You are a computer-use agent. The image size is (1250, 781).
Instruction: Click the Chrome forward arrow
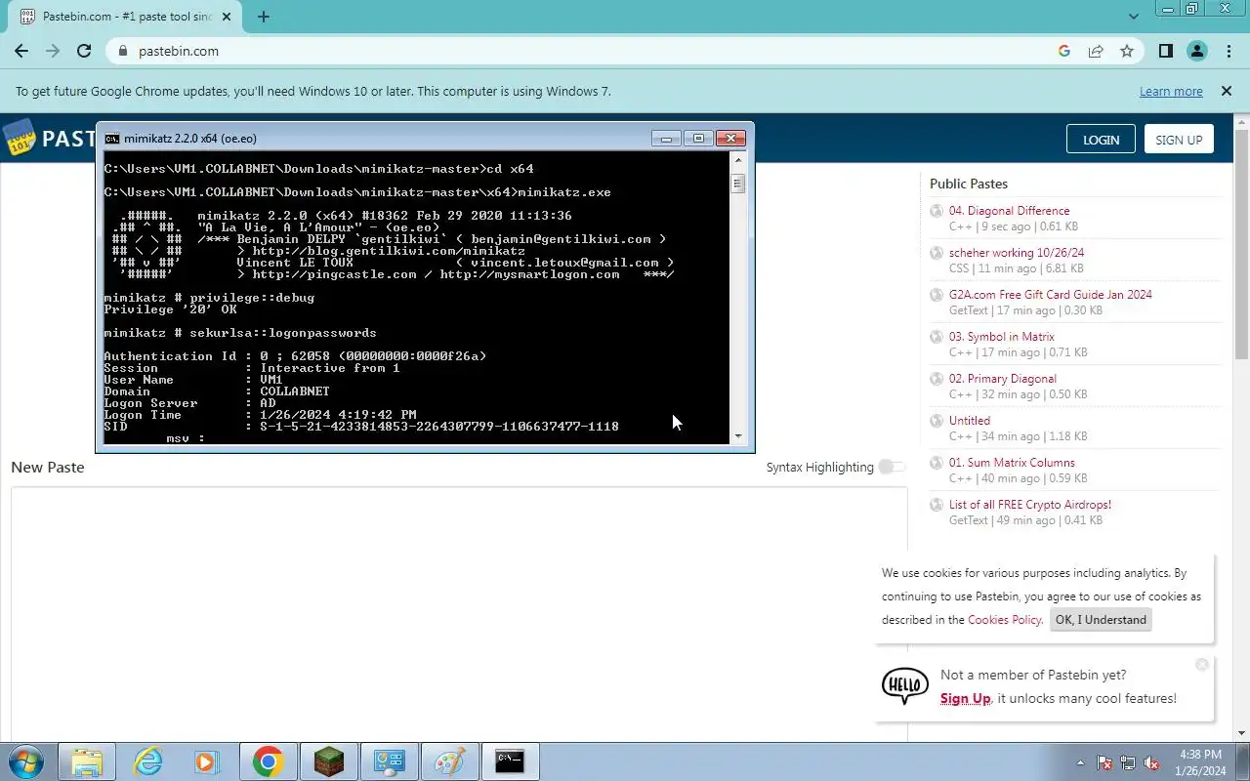(x=53, y=51)
